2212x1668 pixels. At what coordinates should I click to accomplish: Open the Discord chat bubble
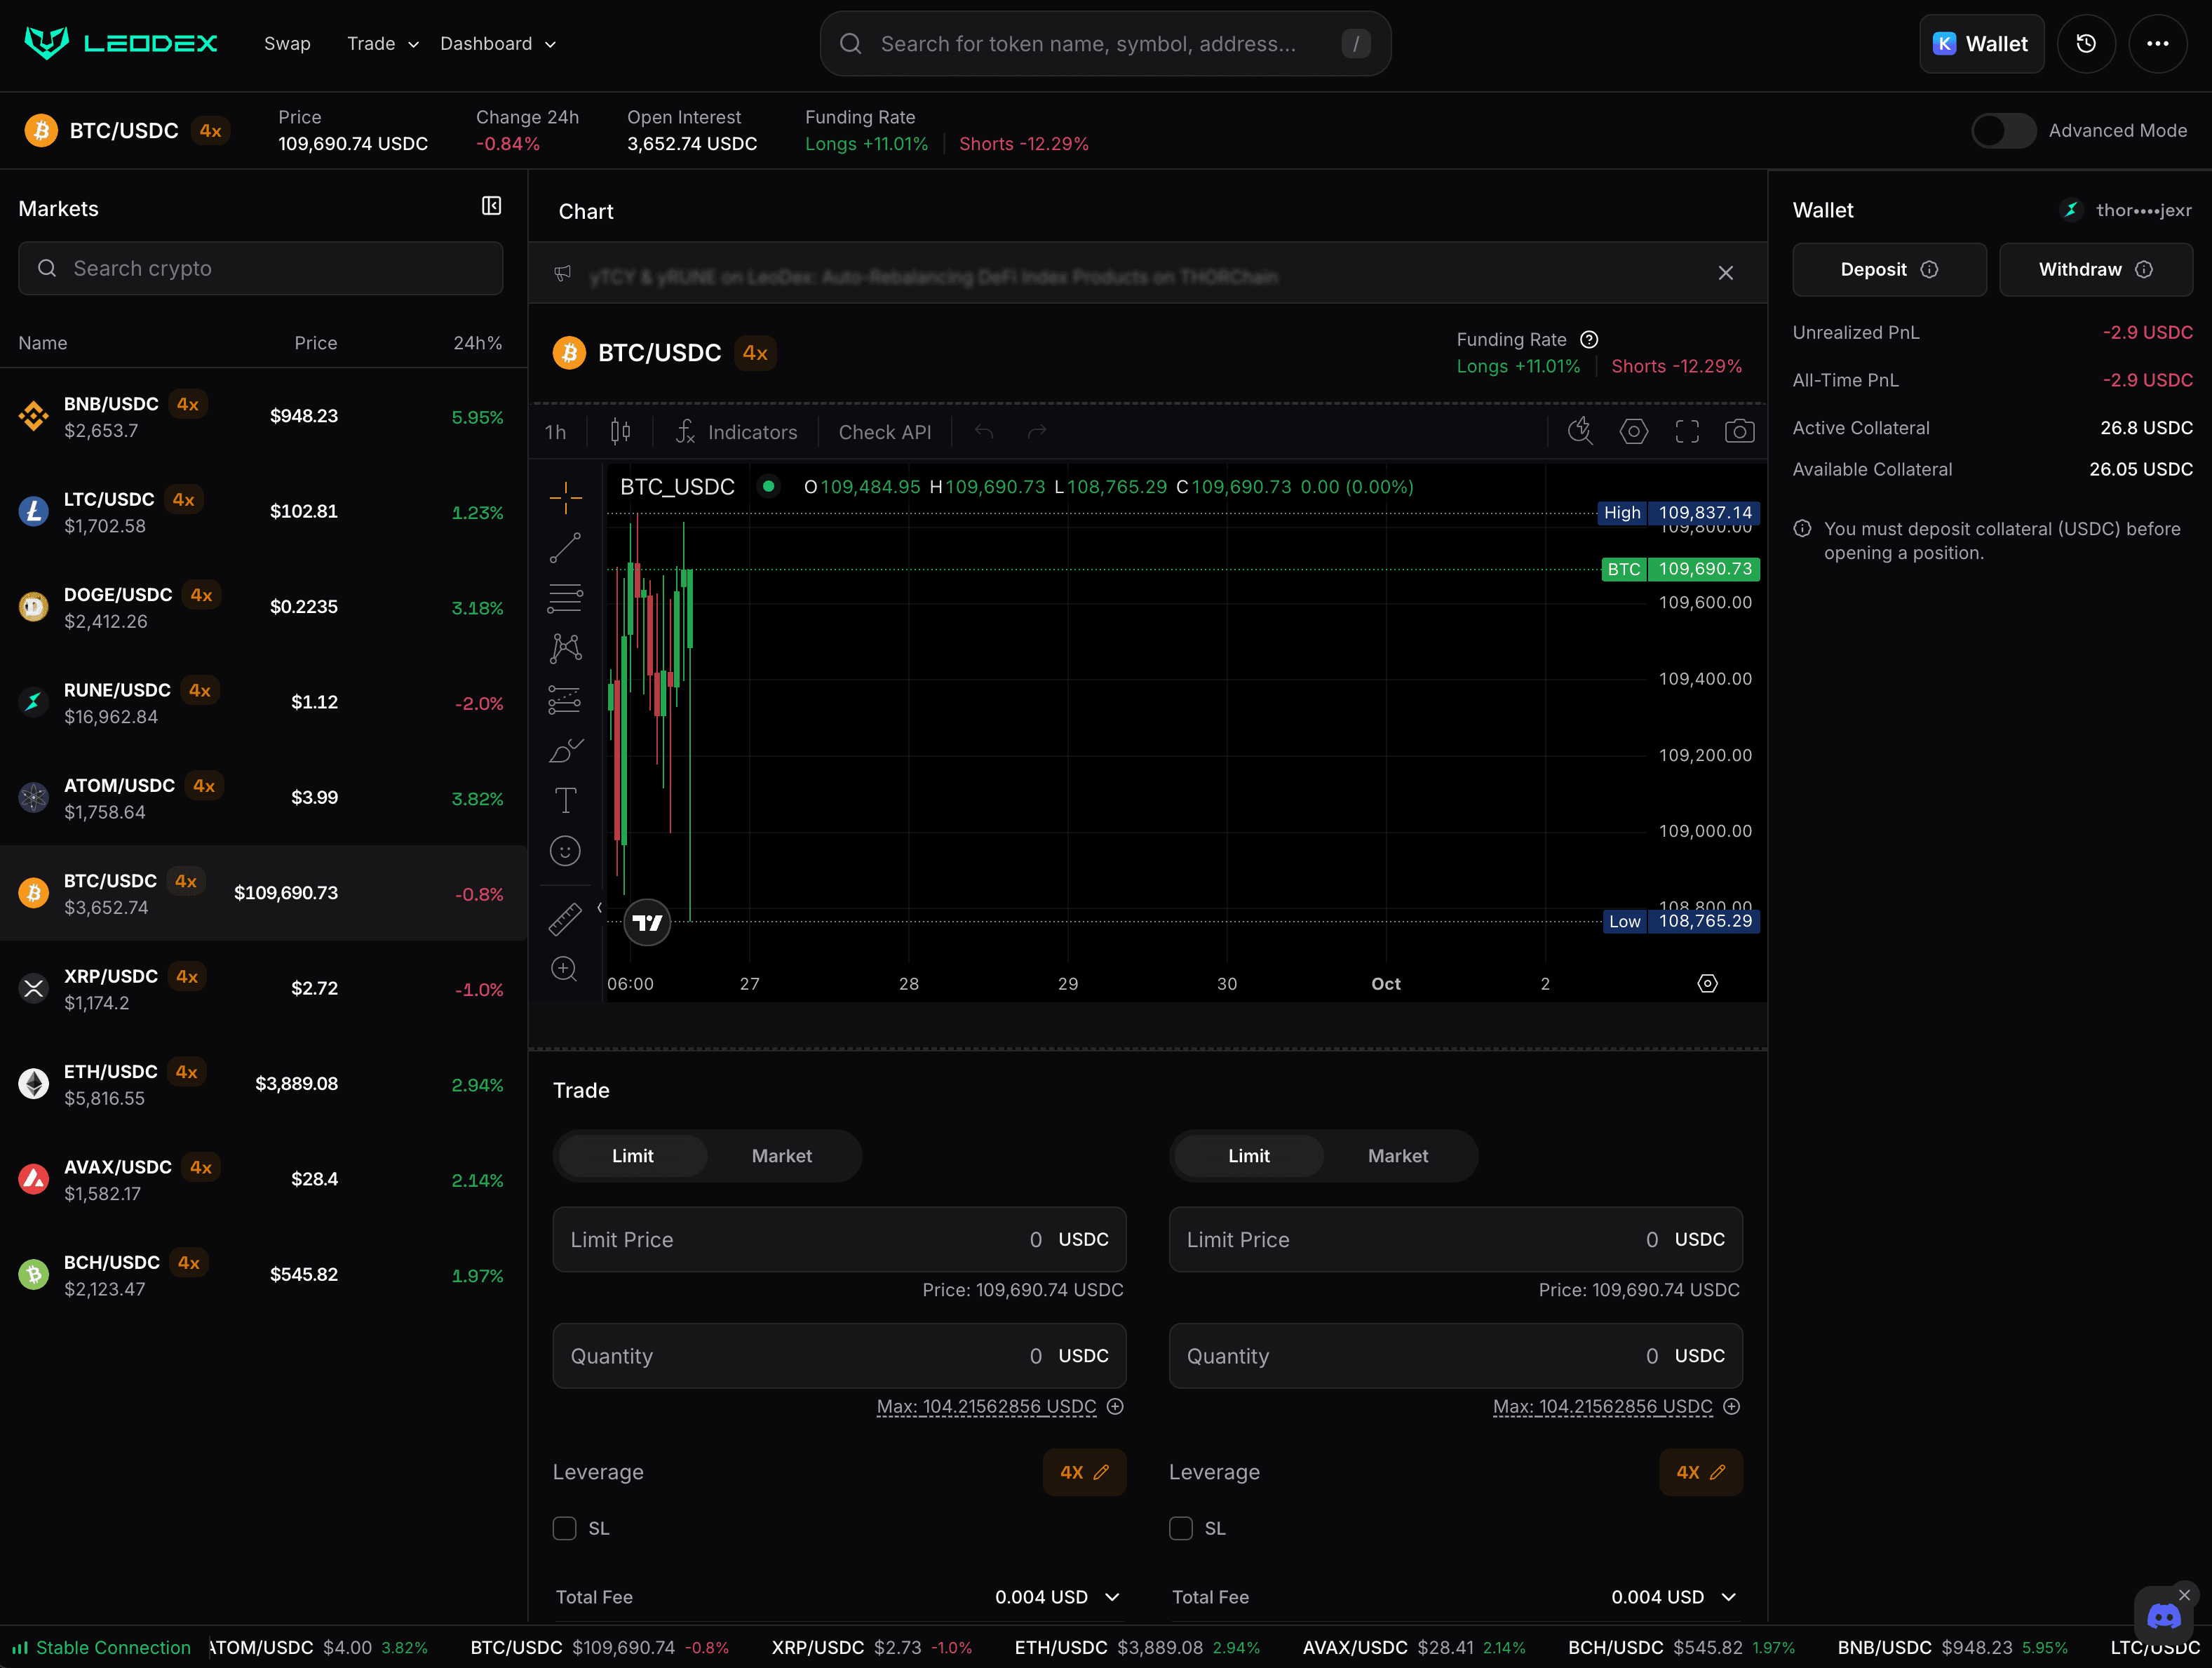point(2164,1617)
